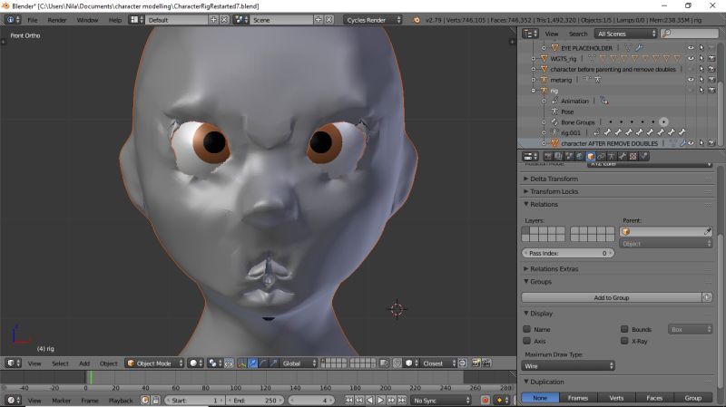Enable the Axis display checkbox
Screen dimensions: 726x407
[527, 341]
